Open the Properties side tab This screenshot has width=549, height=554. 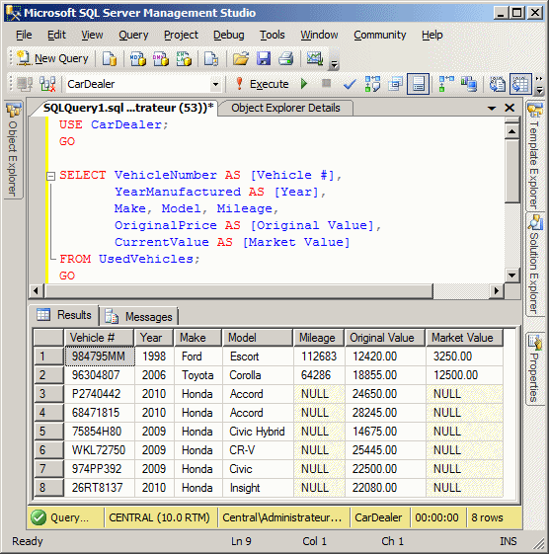[x=535, y=368]
